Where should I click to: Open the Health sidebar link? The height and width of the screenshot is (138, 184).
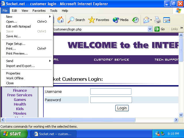click(x=20, y=104)
